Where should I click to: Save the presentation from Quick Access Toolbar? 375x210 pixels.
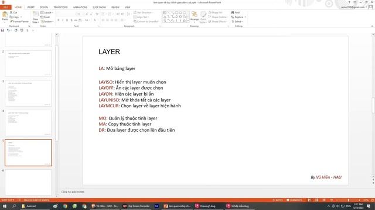(x=2, y=30)
